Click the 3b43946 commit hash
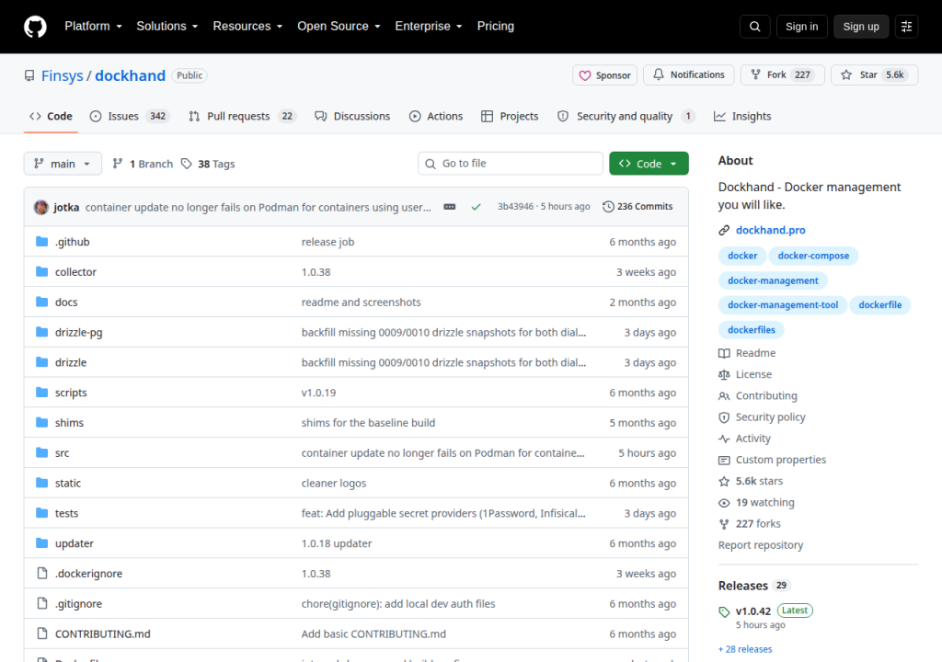Image resolution: width=942 pixels, height=662 pixels. coord(515,206)
